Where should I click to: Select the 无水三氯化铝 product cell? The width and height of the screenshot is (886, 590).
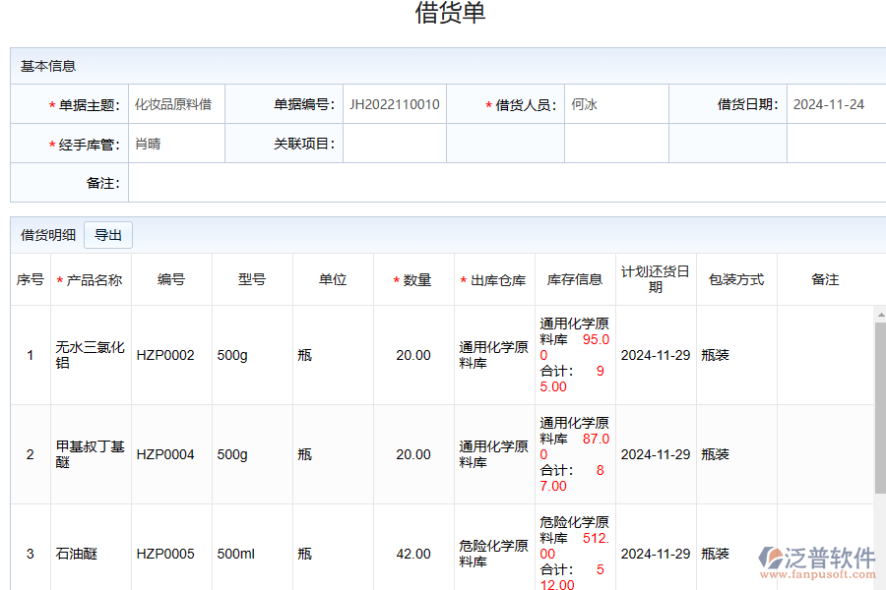coord(91,355)
